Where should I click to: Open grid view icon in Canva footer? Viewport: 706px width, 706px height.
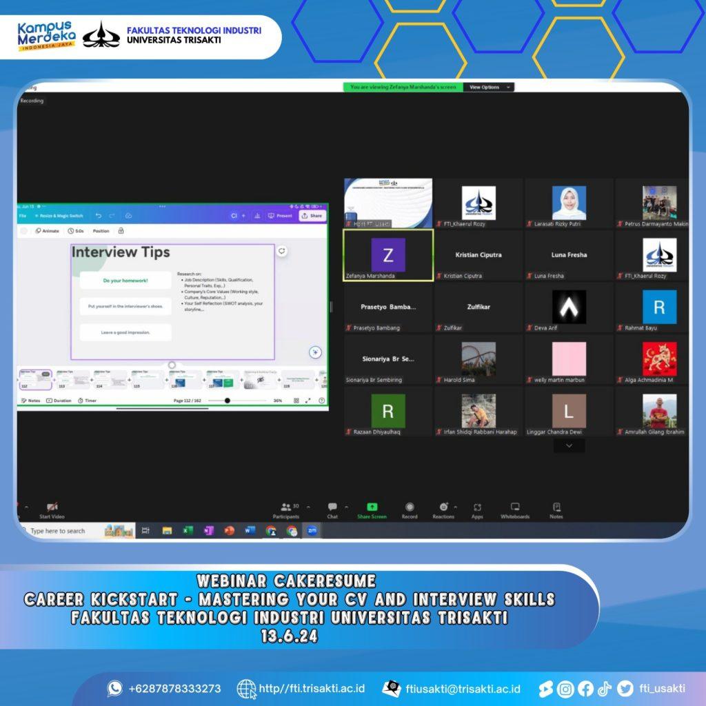296,401
